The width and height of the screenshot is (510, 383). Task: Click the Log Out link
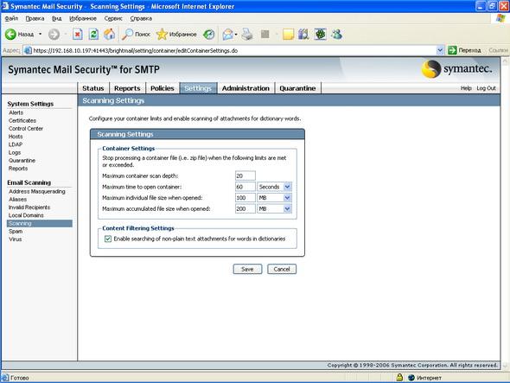[x=486, y=88]
